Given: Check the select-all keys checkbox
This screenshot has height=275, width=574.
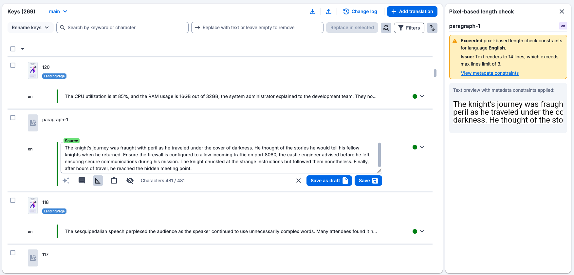Looking at the screenshot, I should click(x=13, y=49).
